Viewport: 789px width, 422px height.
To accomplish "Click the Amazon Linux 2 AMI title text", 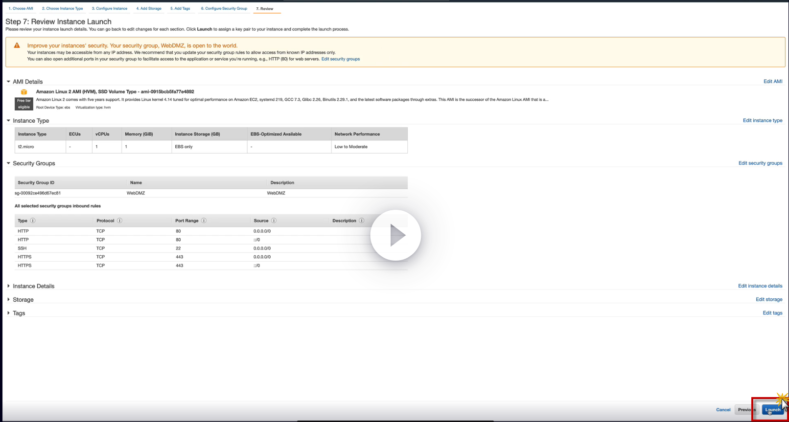I will tap(115, 92).
